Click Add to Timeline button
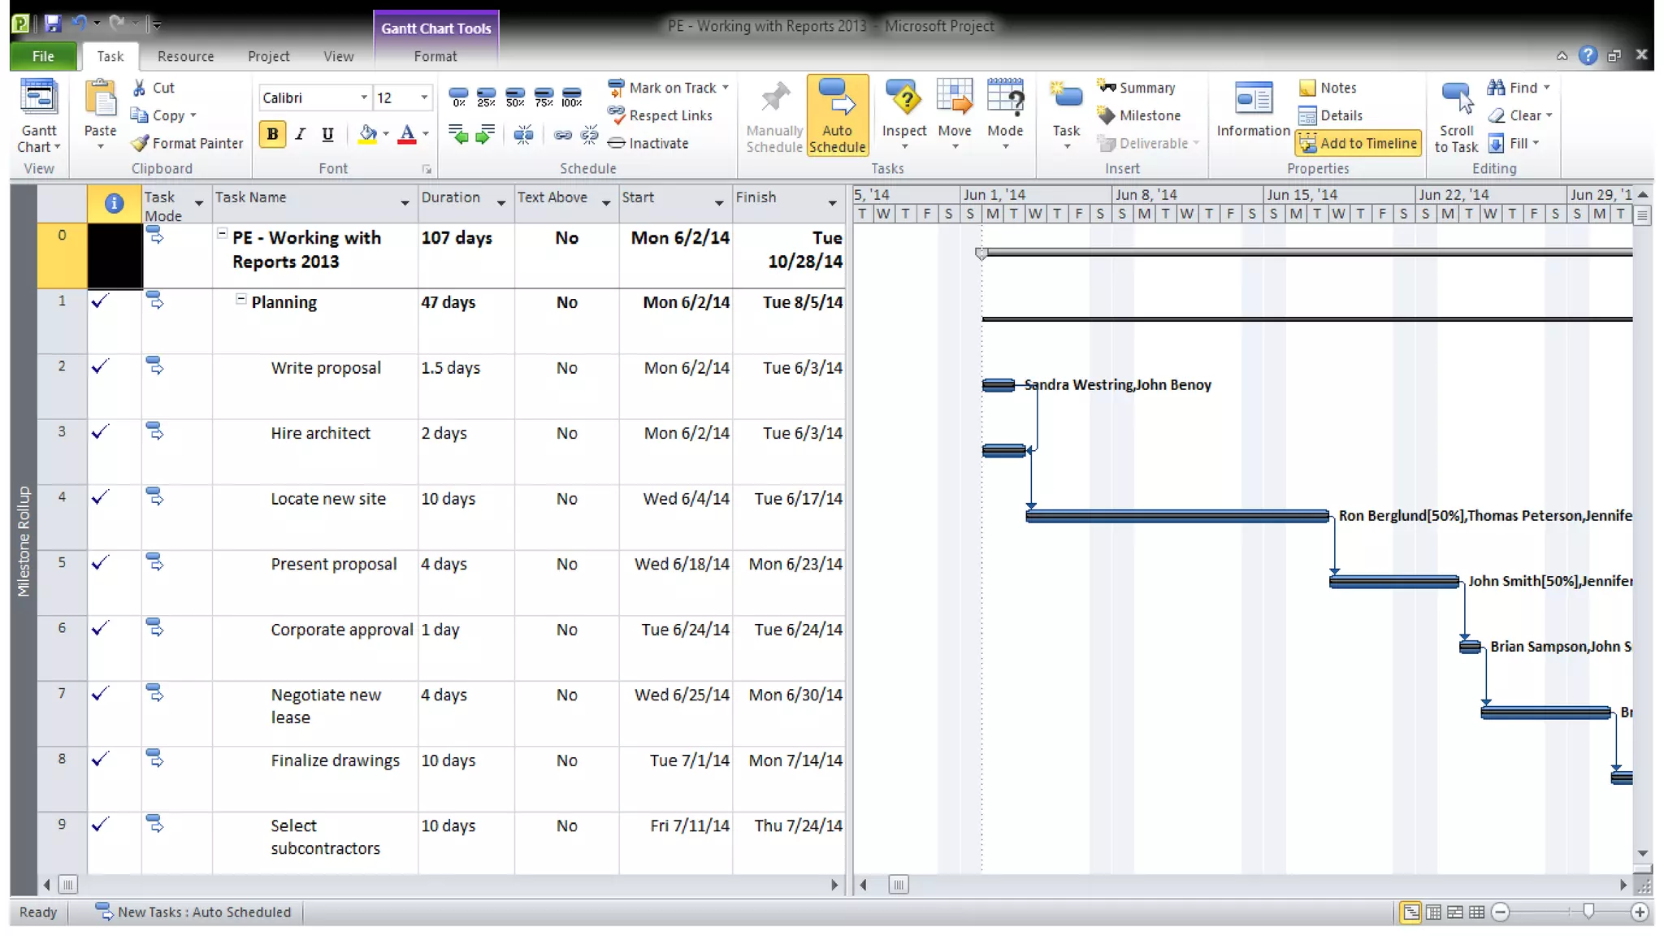 click(x=1358, y=143)
